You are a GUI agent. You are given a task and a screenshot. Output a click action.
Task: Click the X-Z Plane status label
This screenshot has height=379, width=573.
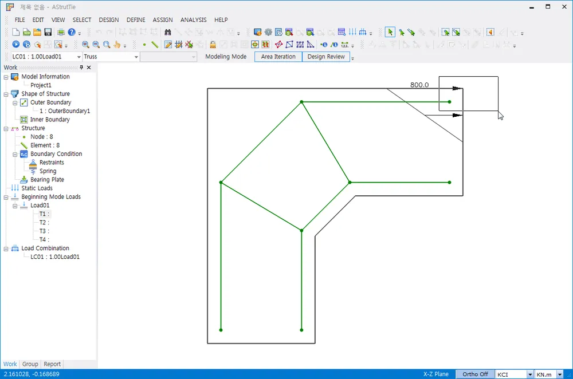coord(435,374)
